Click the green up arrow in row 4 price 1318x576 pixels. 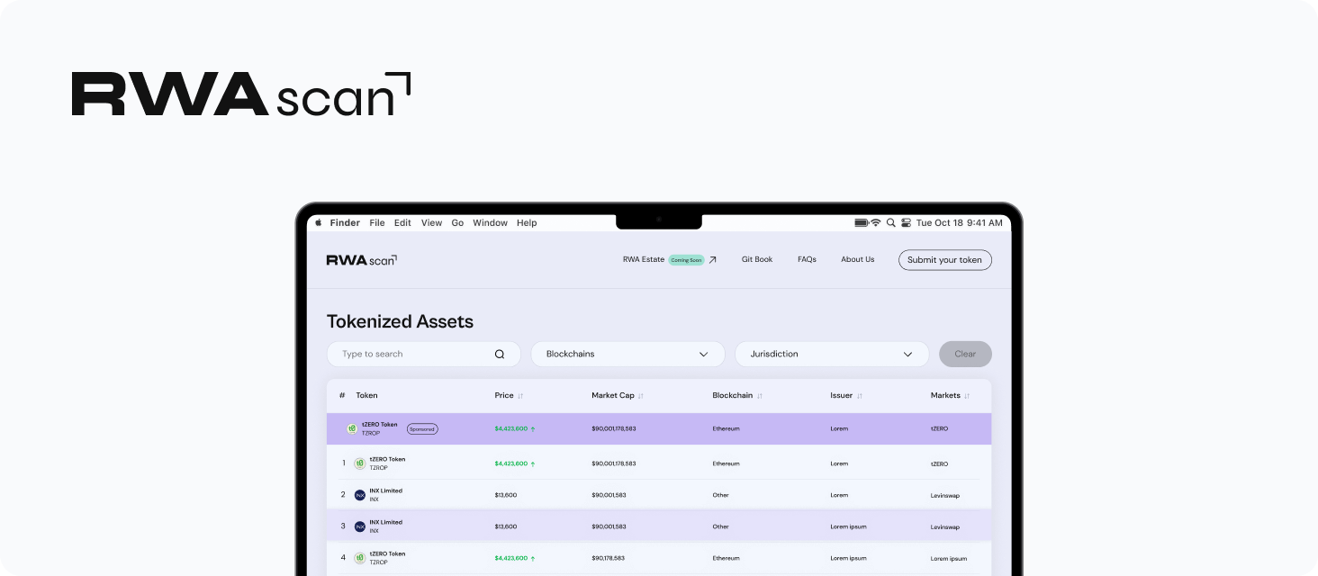(x=533, y=559)
